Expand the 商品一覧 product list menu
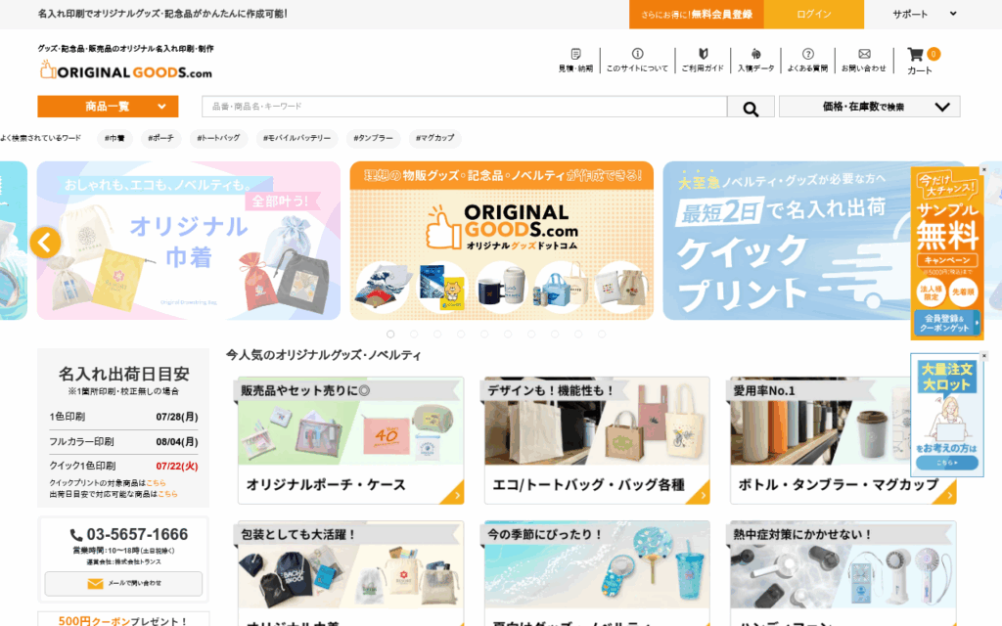1002x626 pixels. click(108, 107)
